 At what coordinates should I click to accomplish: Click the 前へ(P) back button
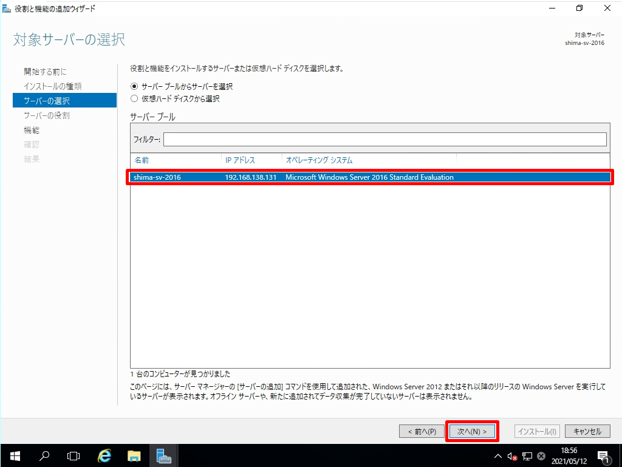click(x=422, y=431)
